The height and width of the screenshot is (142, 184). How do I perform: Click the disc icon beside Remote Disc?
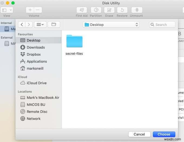[x=23, y=111]
